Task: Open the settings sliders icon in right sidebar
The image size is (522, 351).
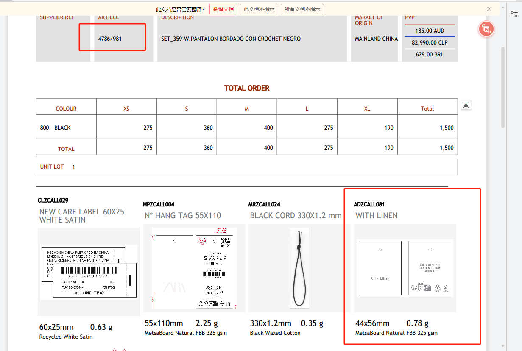Action: [514, 14]
